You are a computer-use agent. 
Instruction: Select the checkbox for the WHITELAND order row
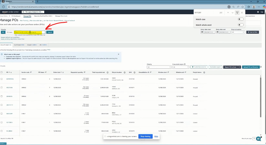click(1, 122)
